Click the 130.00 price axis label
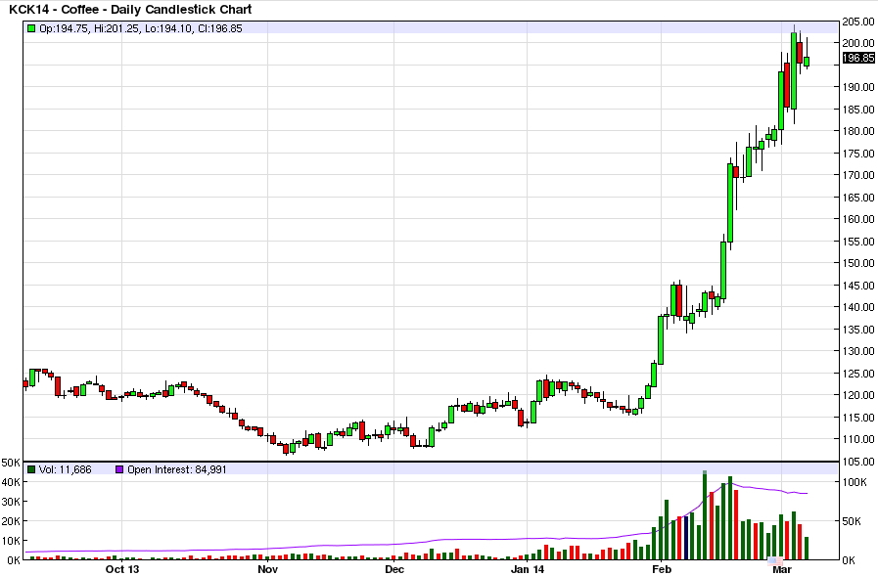Screen dimensions: 878x576 tap(858, 351)
